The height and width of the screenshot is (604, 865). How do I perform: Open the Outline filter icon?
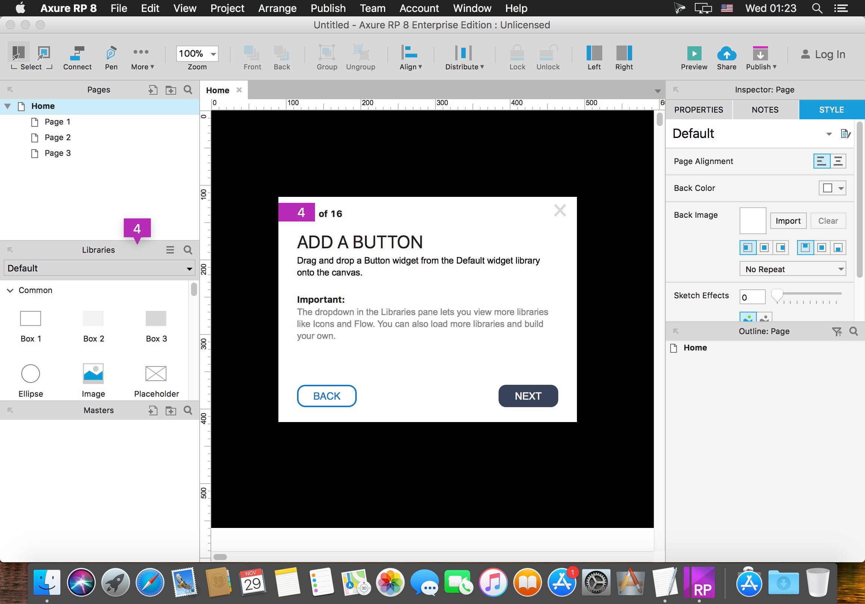[x=836, y=331]
